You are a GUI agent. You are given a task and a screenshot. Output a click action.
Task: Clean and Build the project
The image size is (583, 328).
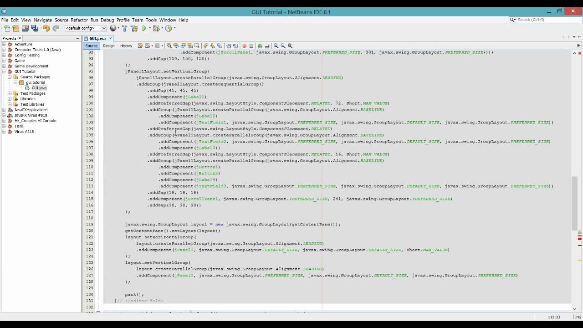(x=134, y=28)
